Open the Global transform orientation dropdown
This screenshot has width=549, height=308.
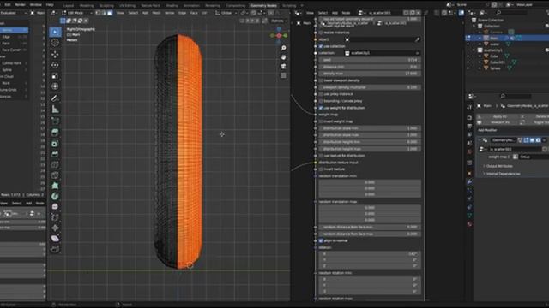point(226,13)
